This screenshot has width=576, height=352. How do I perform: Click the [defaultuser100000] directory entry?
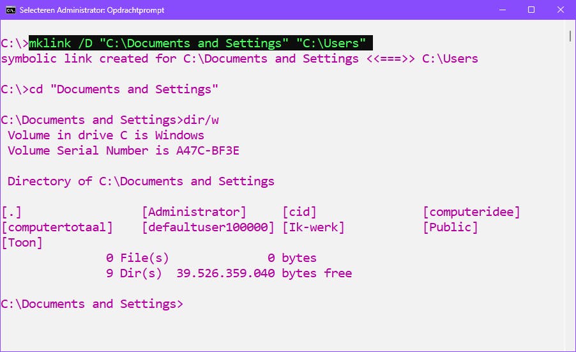[208, 227]
